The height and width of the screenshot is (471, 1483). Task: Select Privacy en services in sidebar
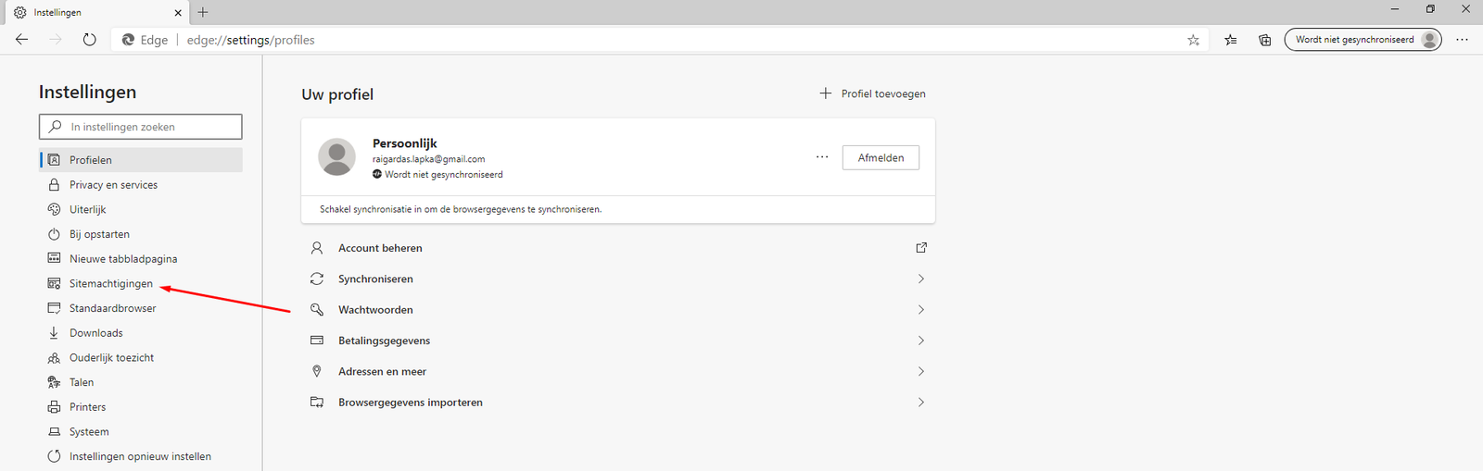click(x=113, y=185)
